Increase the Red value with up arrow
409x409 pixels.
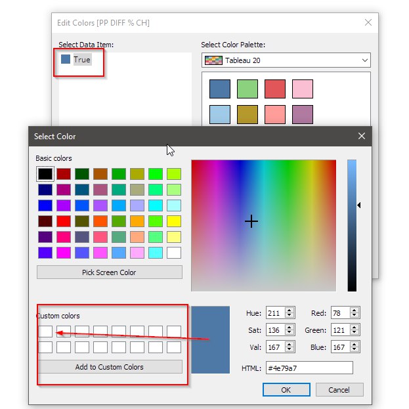pyautogui.click(x=355, y=310)
